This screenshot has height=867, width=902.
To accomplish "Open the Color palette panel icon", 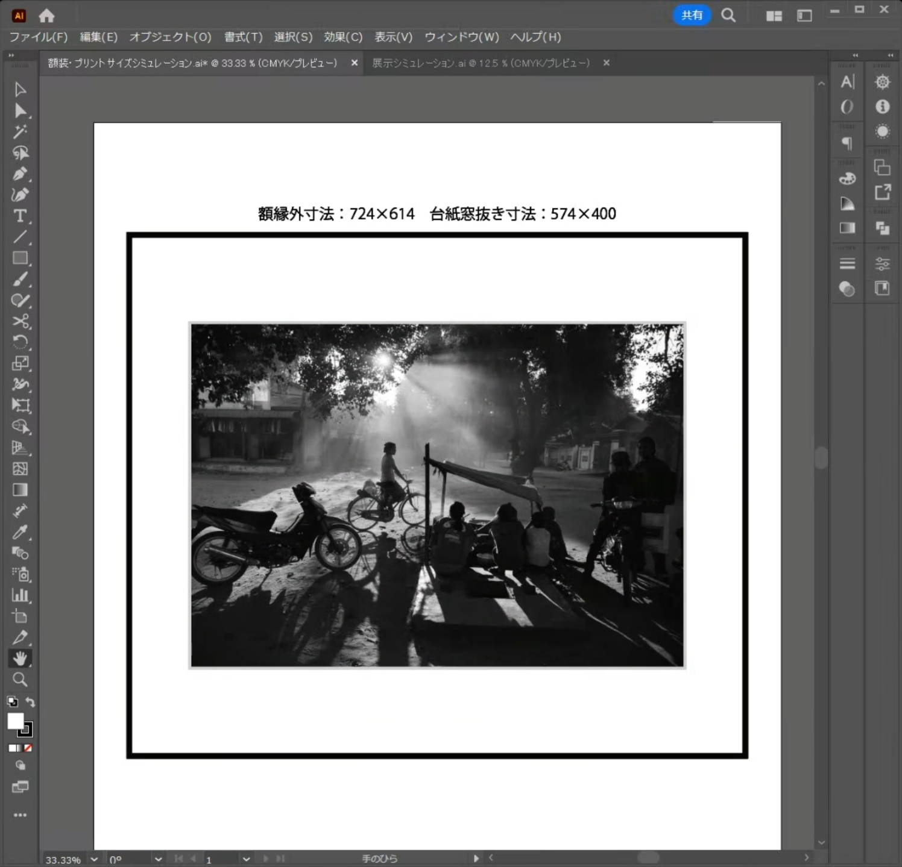I will pos(847,179).
